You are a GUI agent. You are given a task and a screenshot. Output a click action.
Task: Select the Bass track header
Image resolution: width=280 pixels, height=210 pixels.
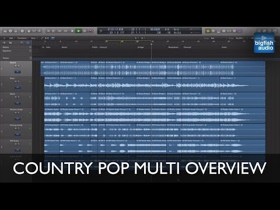pyautogui.click(x=16, y=84)
